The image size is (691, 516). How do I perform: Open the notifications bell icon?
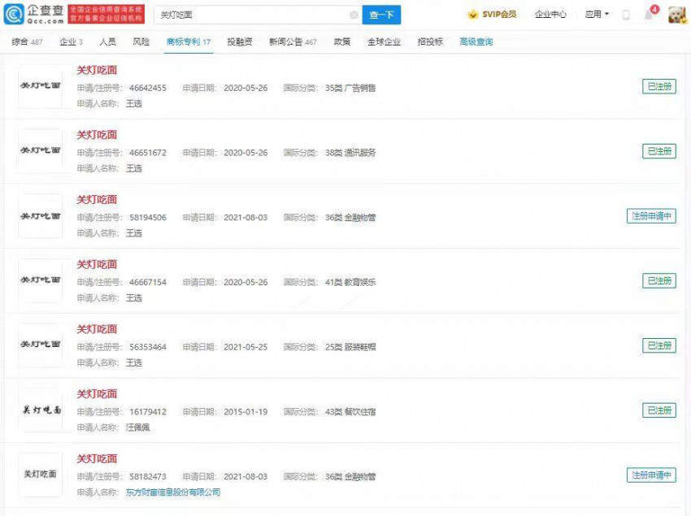[649, 15]
